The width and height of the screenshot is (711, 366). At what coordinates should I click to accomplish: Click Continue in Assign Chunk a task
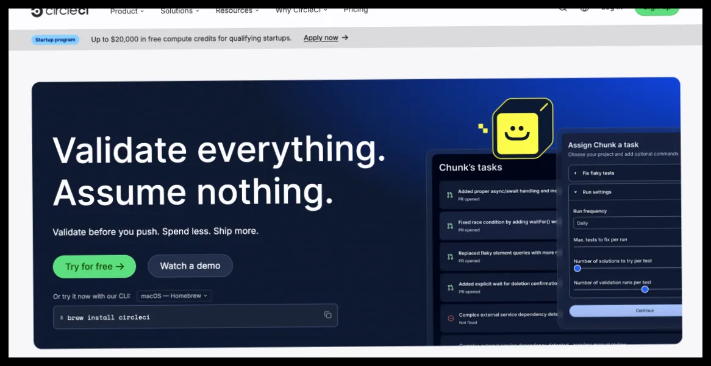[625, 311]
